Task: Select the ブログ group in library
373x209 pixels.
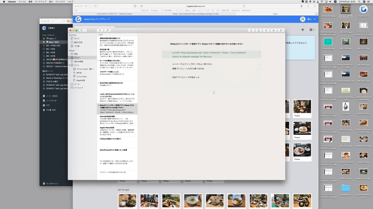Action: 77,58
